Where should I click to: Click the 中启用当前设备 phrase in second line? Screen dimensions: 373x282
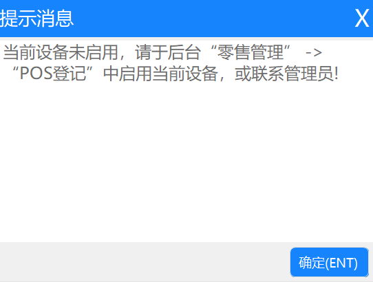pos(160,74)
